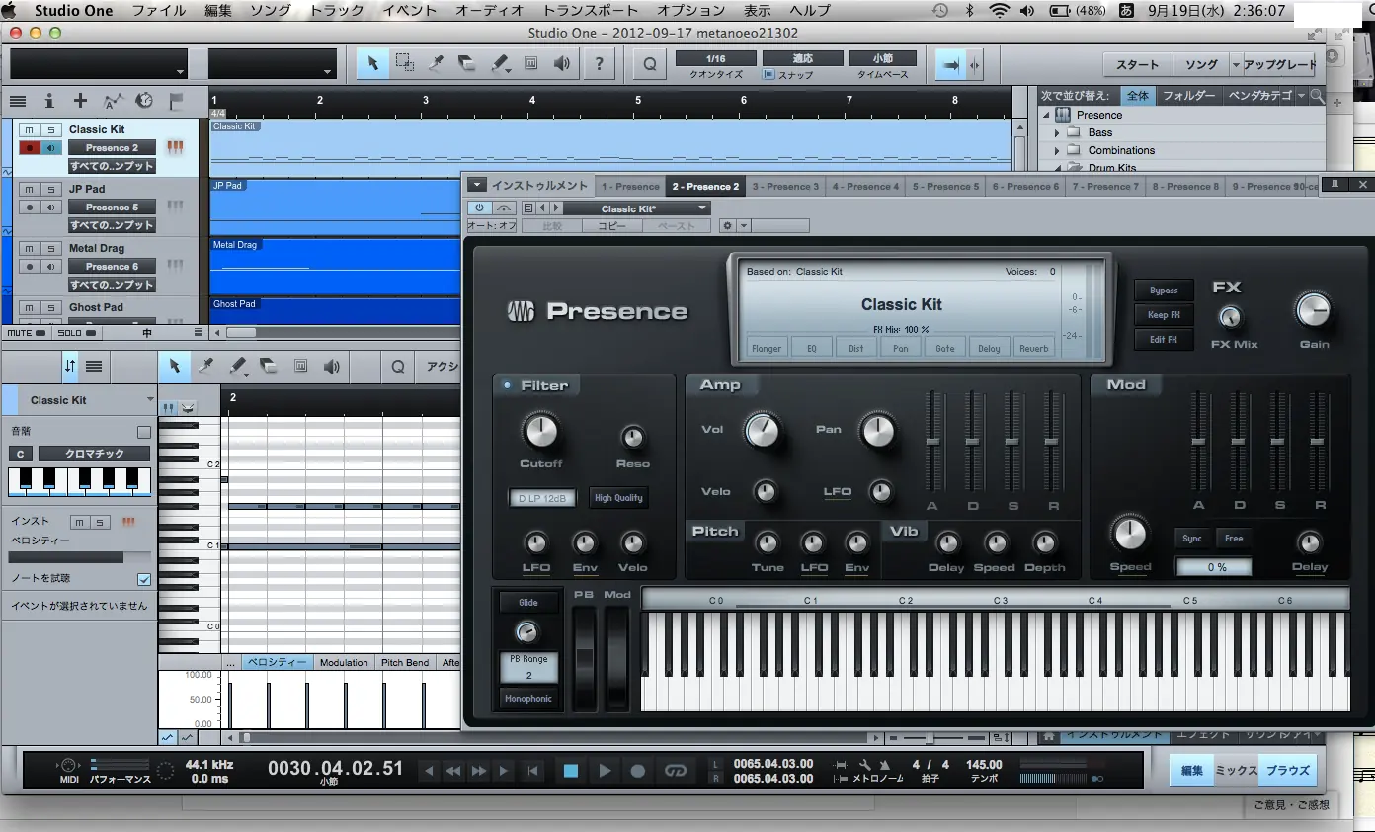The height and width of the screenshot is (832, 1375).
Task: Open the marker track flag icon
Action: (176, 101)
